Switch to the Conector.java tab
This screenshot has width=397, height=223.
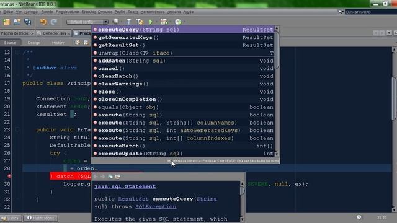click(54, 33)
